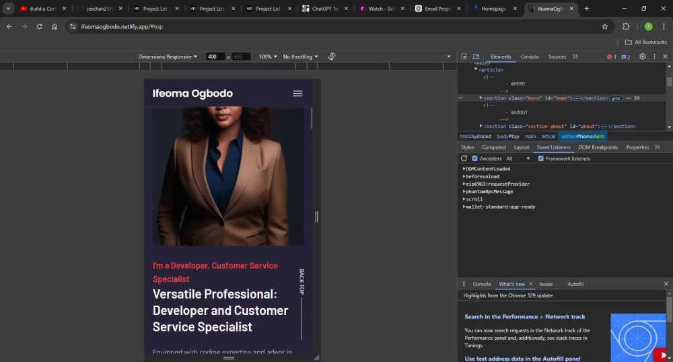The image size is (673, 362).
Task: Uncheck the Ancestors checkbox
Action: click(x=474, y=158)
